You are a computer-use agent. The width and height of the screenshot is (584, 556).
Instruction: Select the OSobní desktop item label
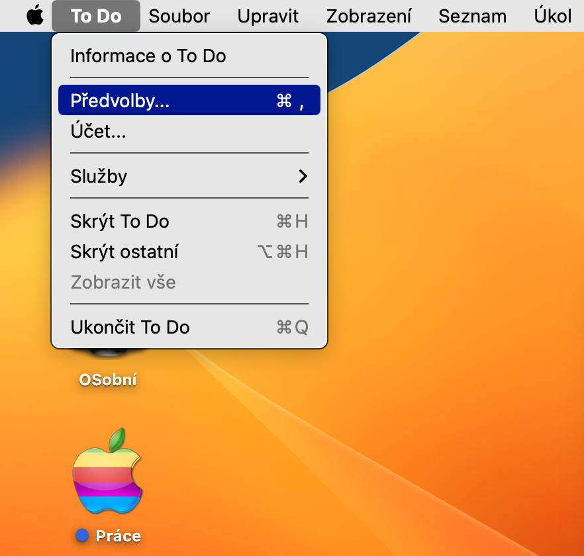[x=108, y=380]
